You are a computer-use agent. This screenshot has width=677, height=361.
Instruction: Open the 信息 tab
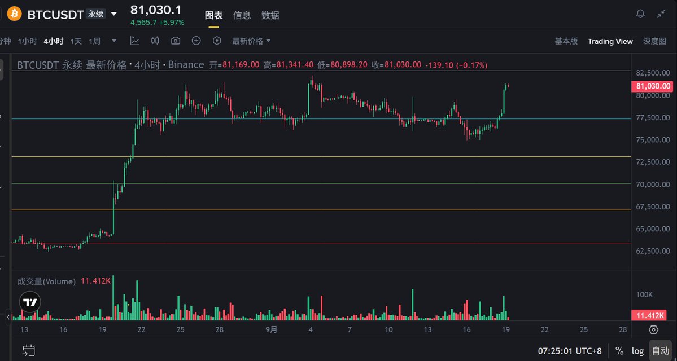(242, 15)
